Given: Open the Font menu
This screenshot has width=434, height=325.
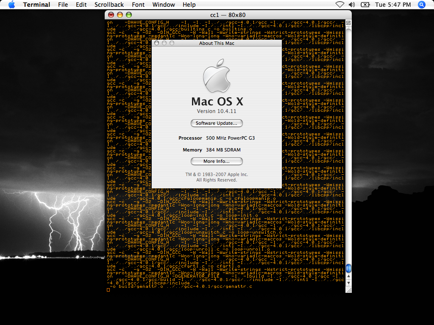Looking at the screenshot, I should [x=138, y=5].
